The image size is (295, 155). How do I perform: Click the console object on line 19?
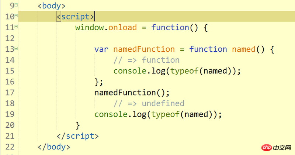coord(111,114)
